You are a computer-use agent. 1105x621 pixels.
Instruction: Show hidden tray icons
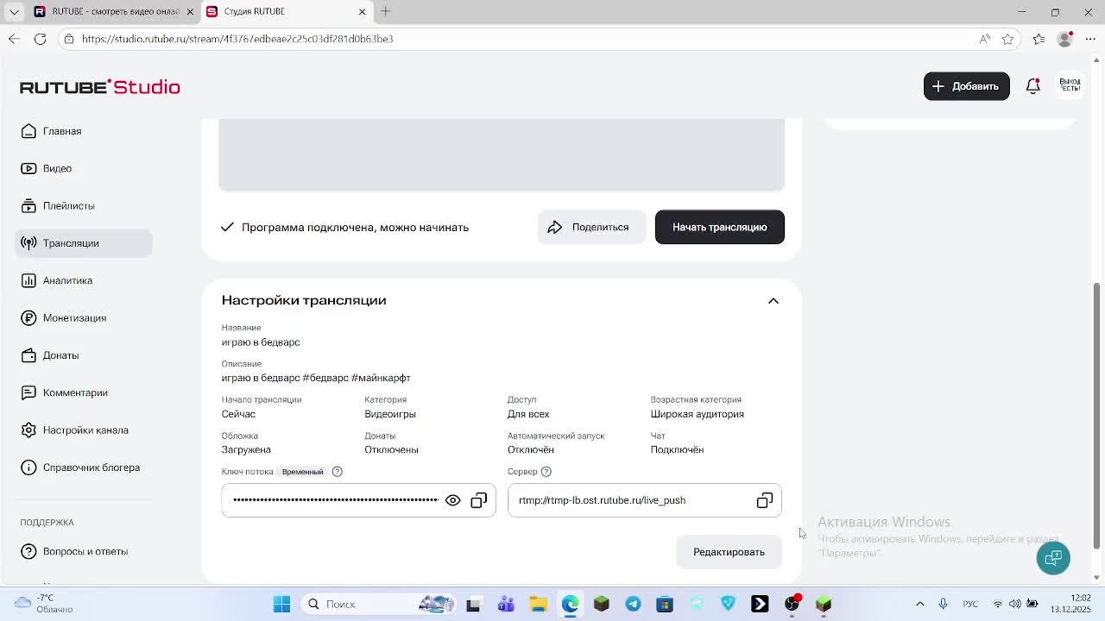920,605
